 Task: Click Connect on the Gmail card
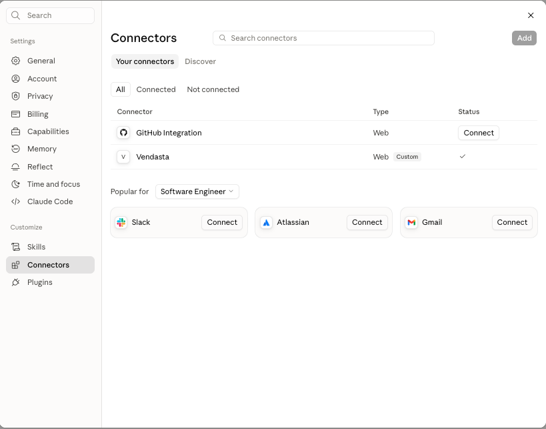pos(512,222)
